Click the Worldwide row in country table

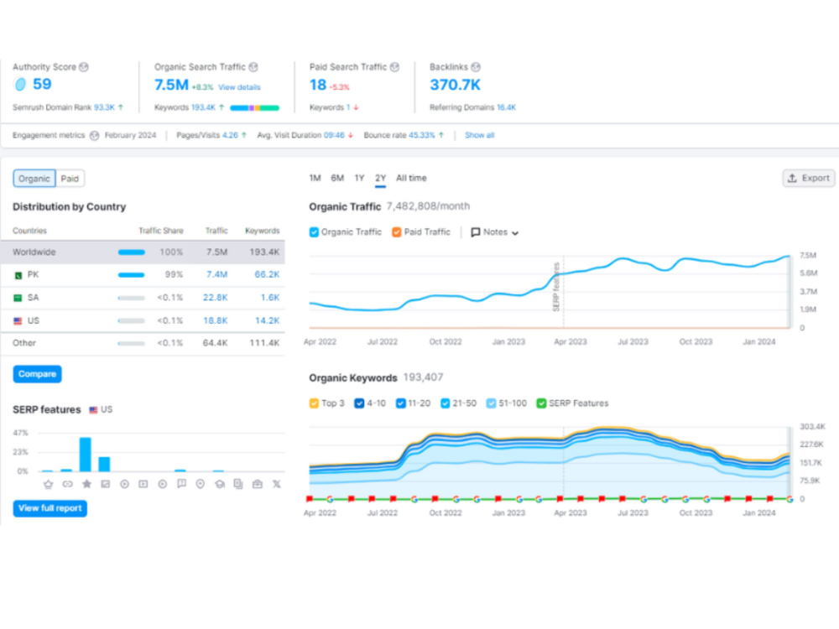143,252
